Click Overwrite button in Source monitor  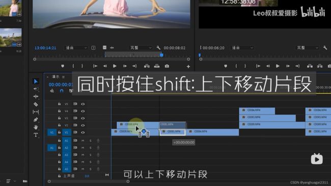pyautogui.click(x=157, y=66)
